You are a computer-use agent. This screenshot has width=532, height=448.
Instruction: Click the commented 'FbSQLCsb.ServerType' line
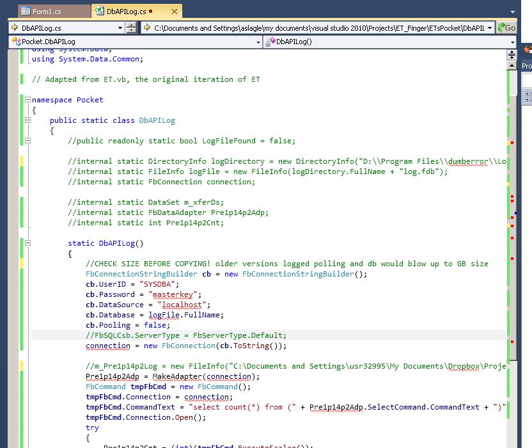(186, 335)
